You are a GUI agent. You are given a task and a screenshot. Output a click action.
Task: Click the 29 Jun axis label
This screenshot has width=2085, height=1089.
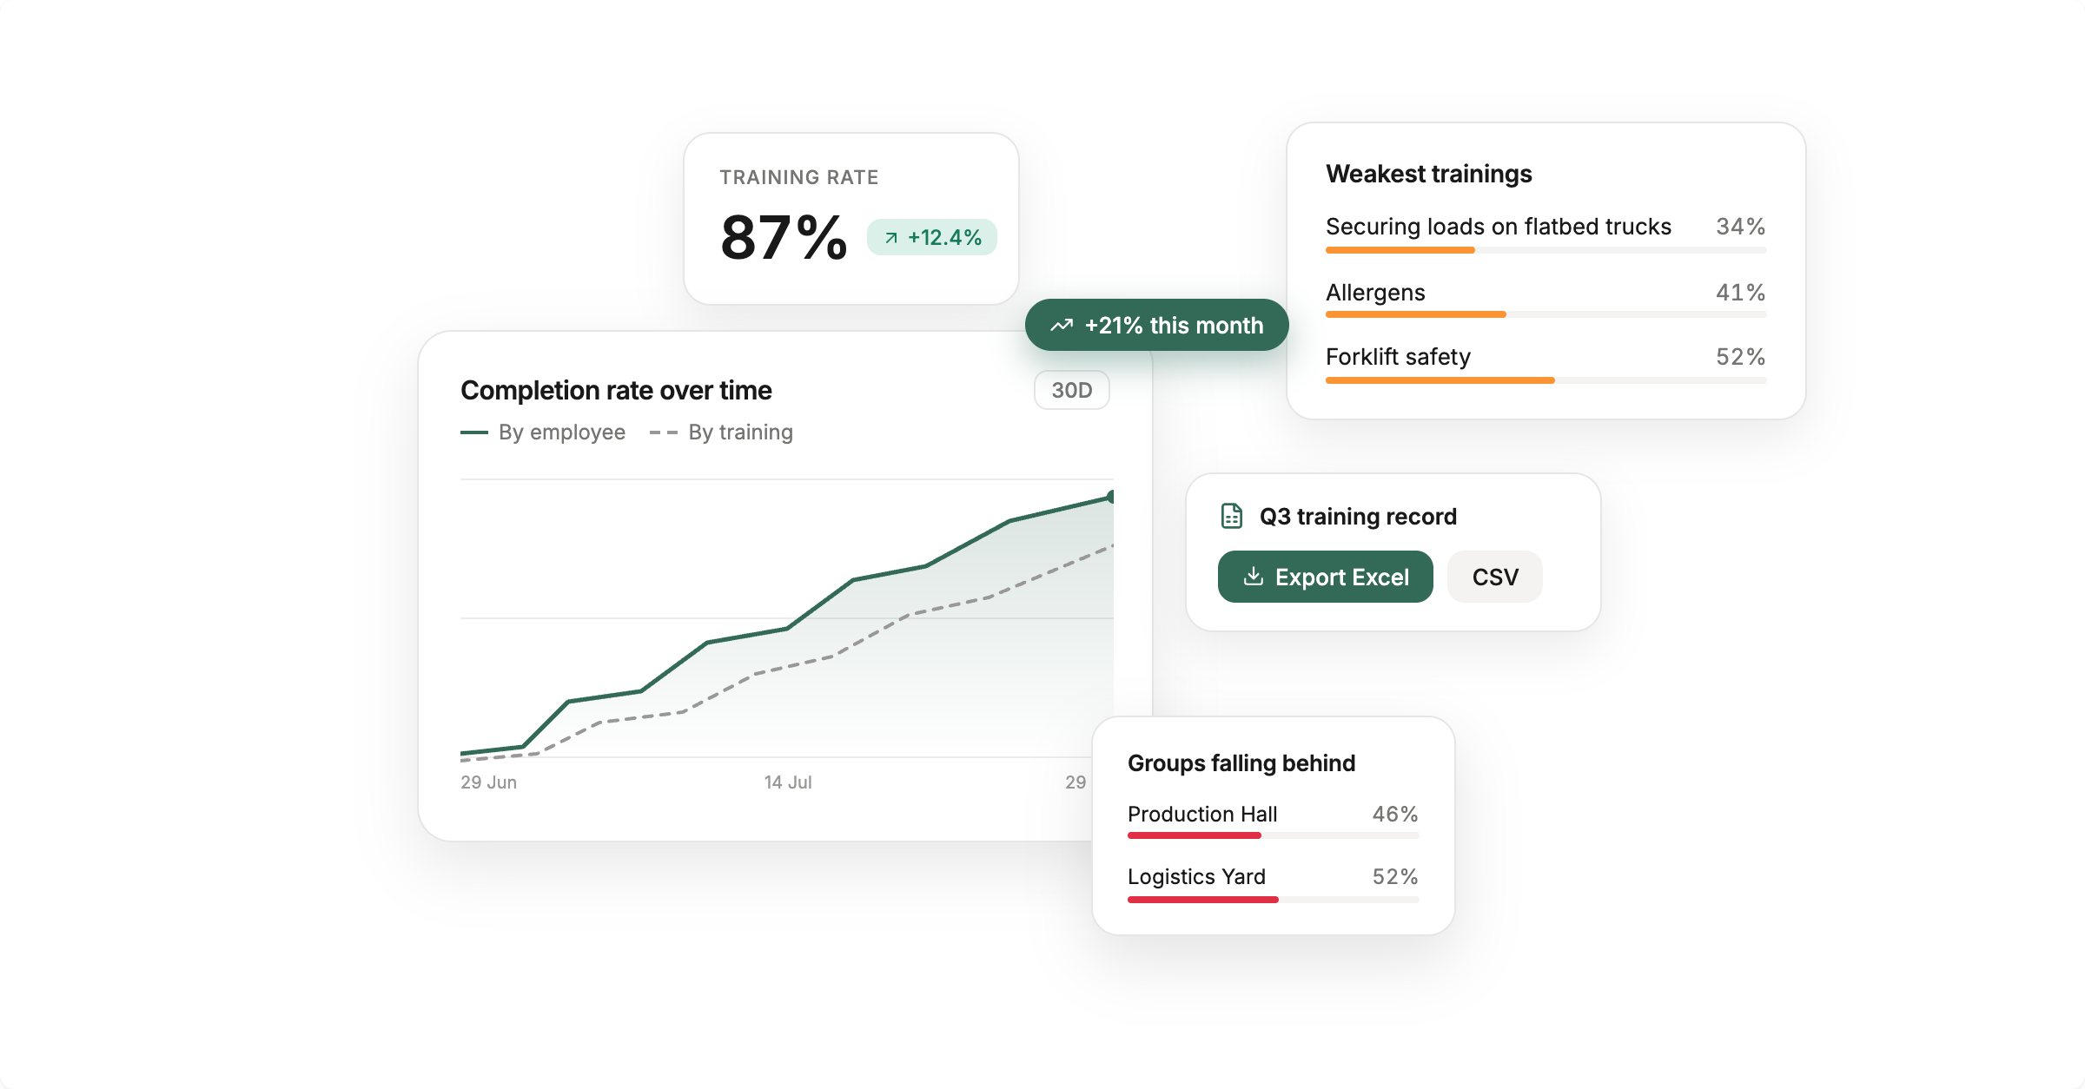point(488,782)
